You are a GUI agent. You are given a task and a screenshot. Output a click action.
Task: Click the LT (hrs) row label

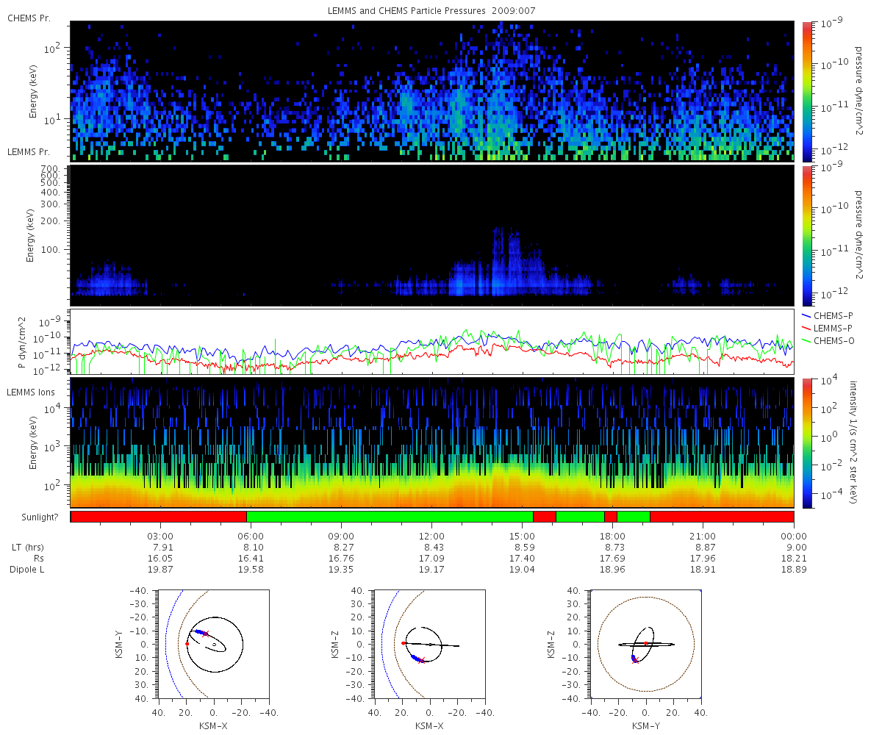tap(29, 548)
